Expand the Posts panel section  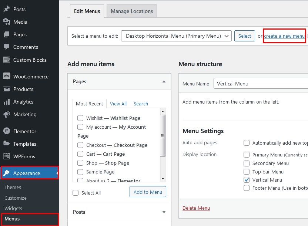click(164, 212)
